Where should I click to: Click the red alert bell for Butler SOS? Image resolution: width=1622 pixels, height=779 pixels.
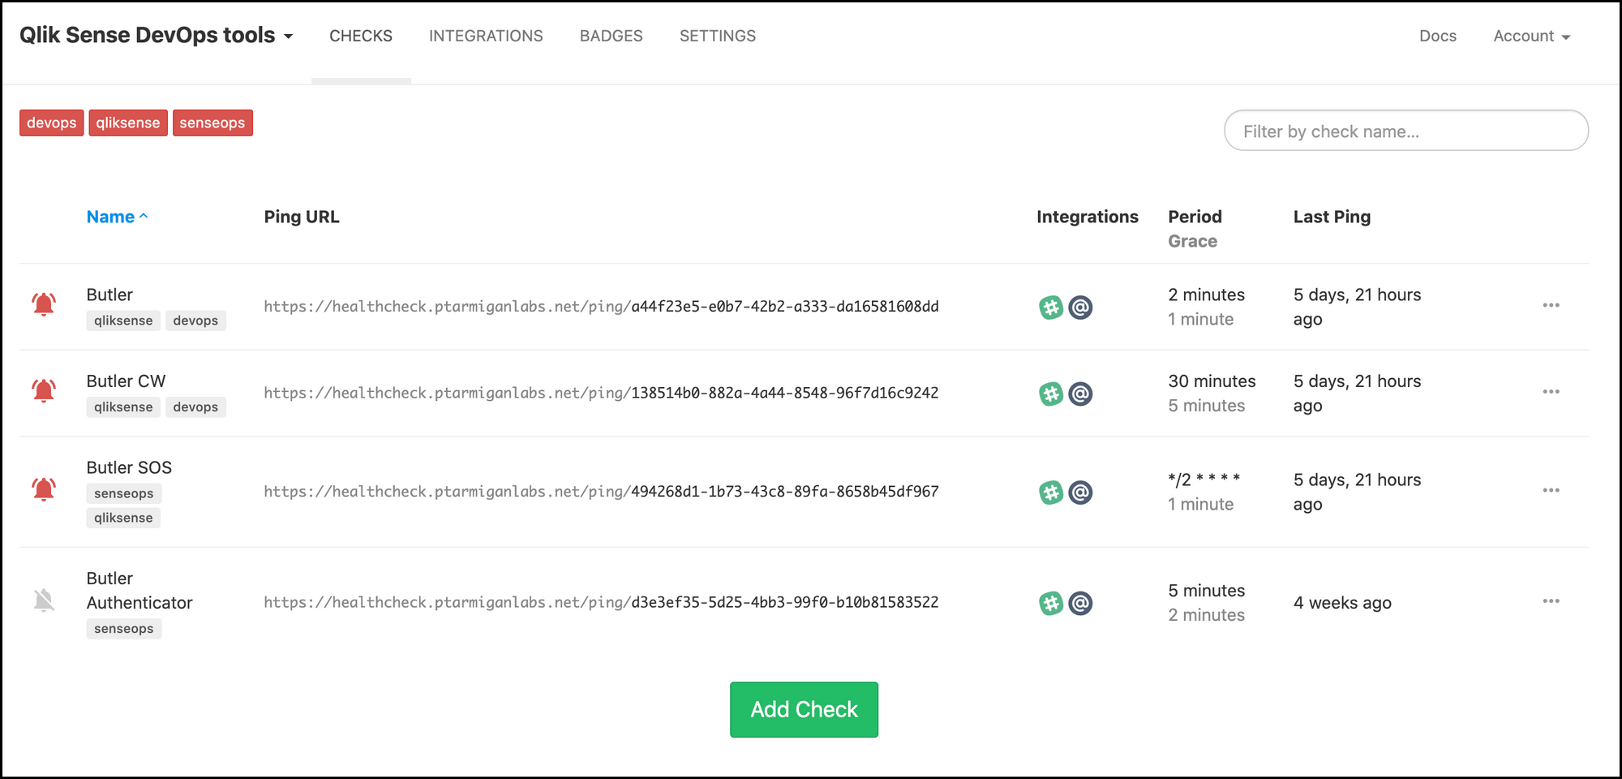pos(44,490)
